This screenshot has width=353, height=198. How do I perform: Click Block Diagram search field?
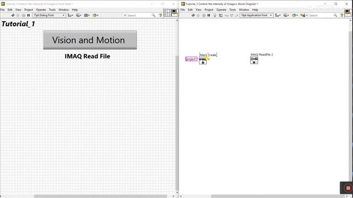(x=320, y=15)
